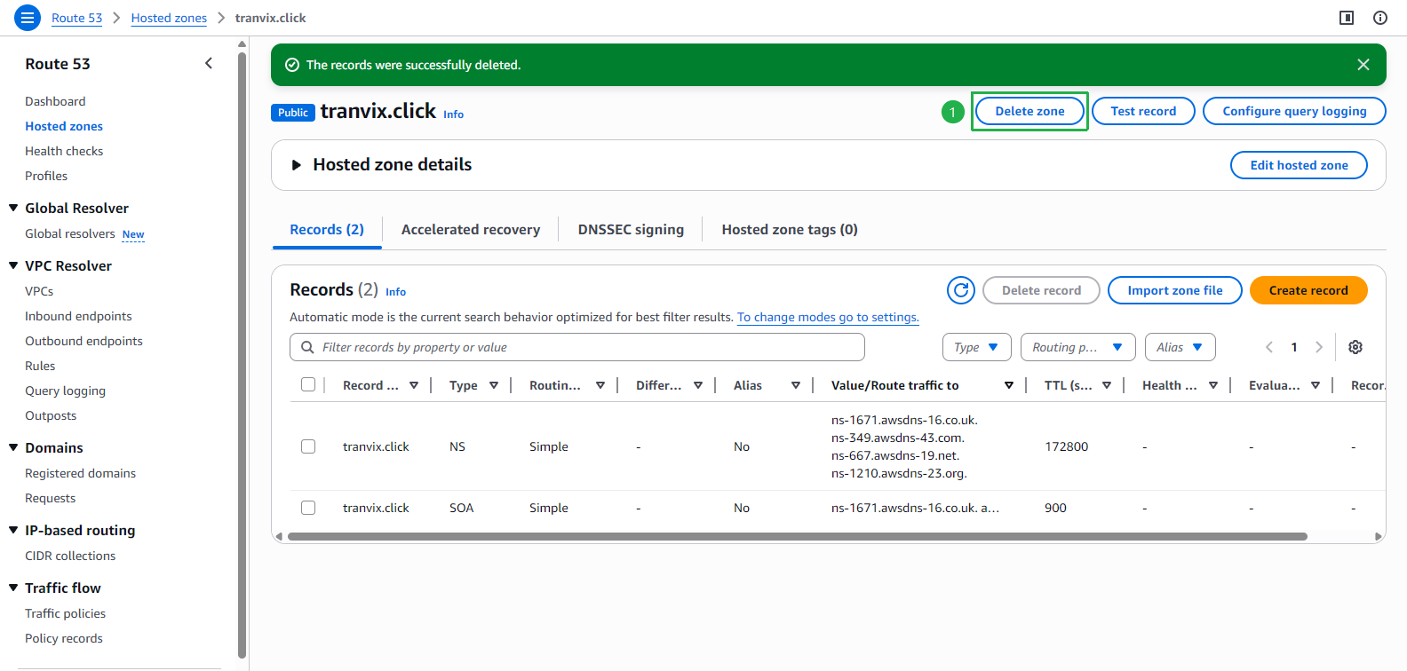Follow the change modes settings link
Screen dimensions: 1407x671
828,317
